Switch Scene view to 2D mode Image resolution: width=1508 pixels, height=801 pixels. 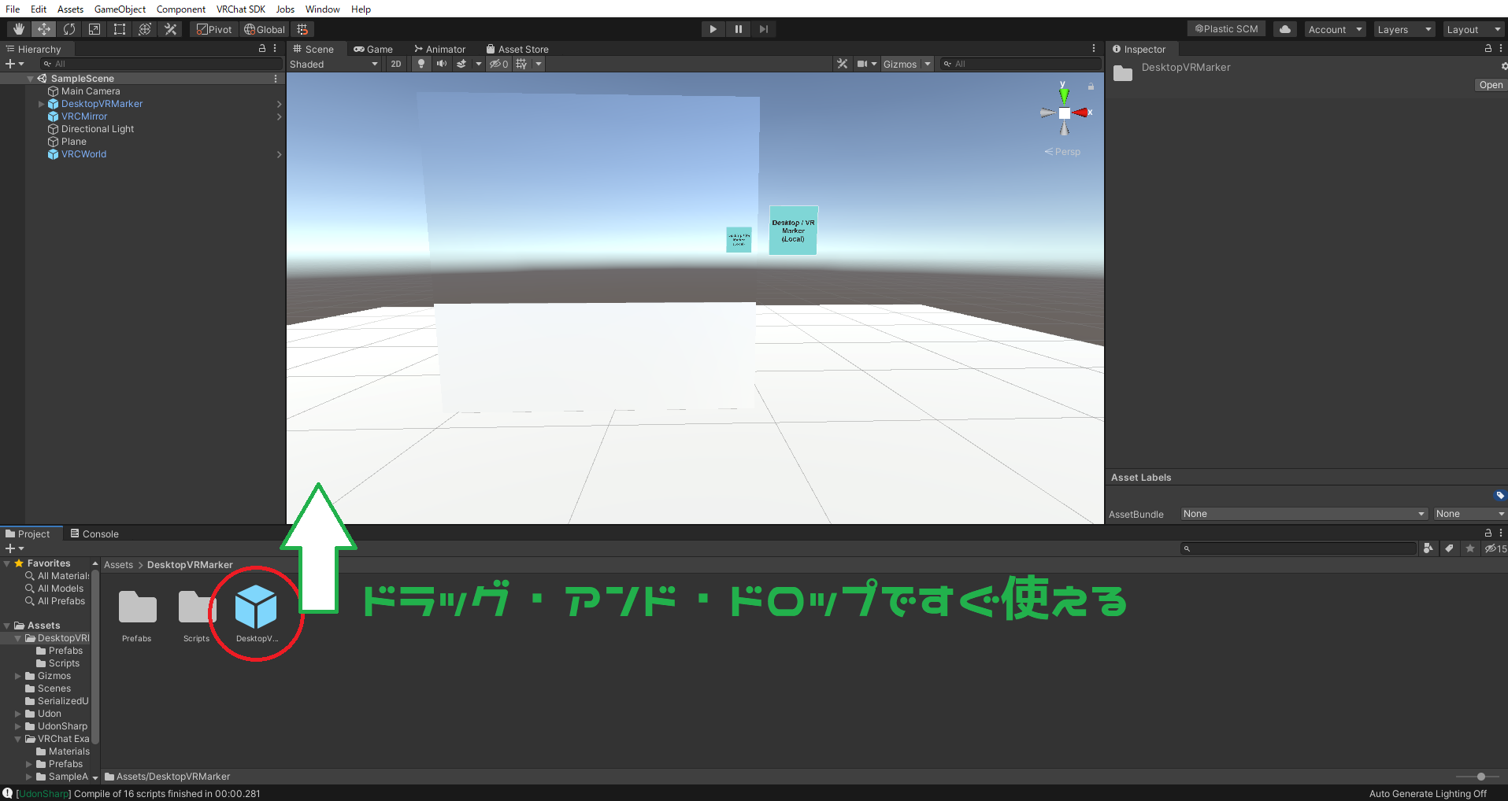(x=395, y=64)
